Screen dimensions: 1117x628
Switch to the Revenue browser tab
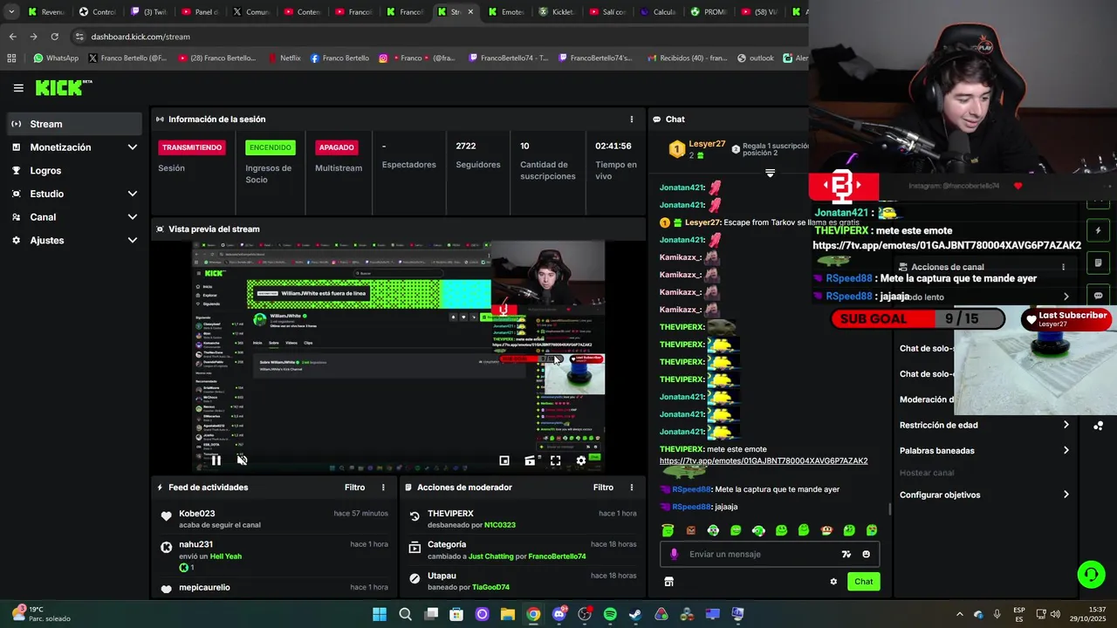45,12
